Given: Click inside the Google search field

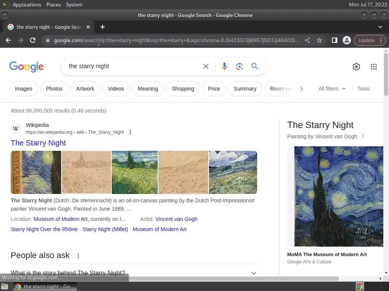Looking at the screenshot, I should pos(134,66).
